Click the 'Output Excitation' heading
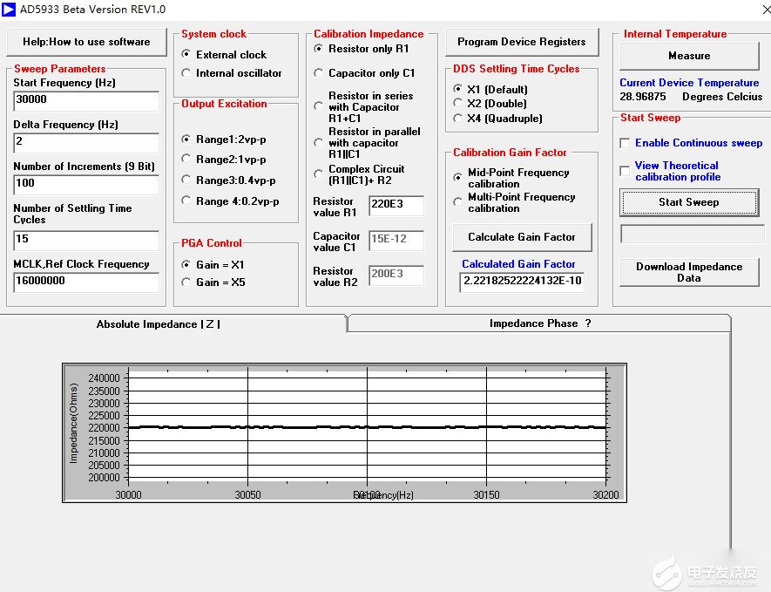Screen dimensions: 771x592 [x=224, y=104]
